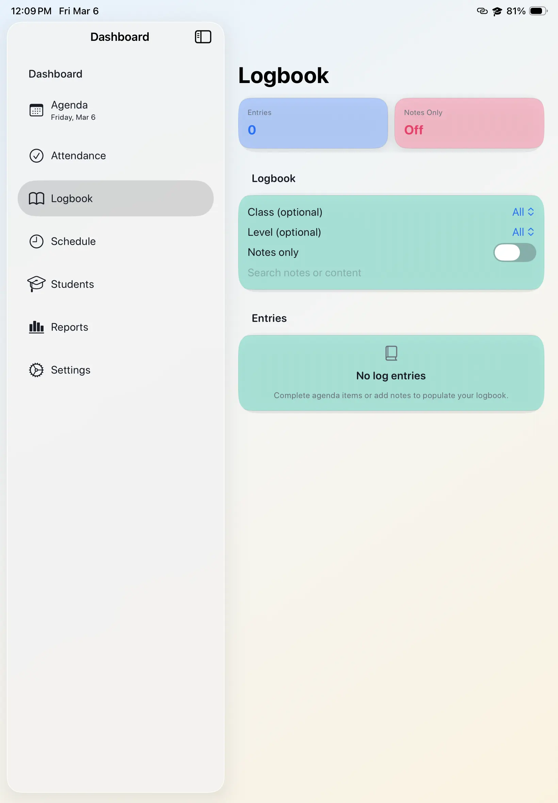The image size is (558, 803).
Task: Click the Attendance checkmark circle icon
Action: 36,156
